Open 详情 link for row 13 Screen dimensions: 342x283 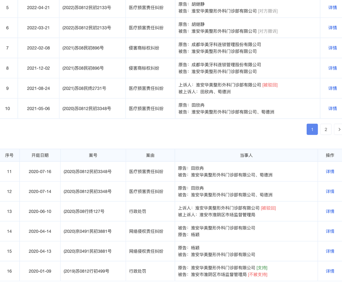[330, 211]
